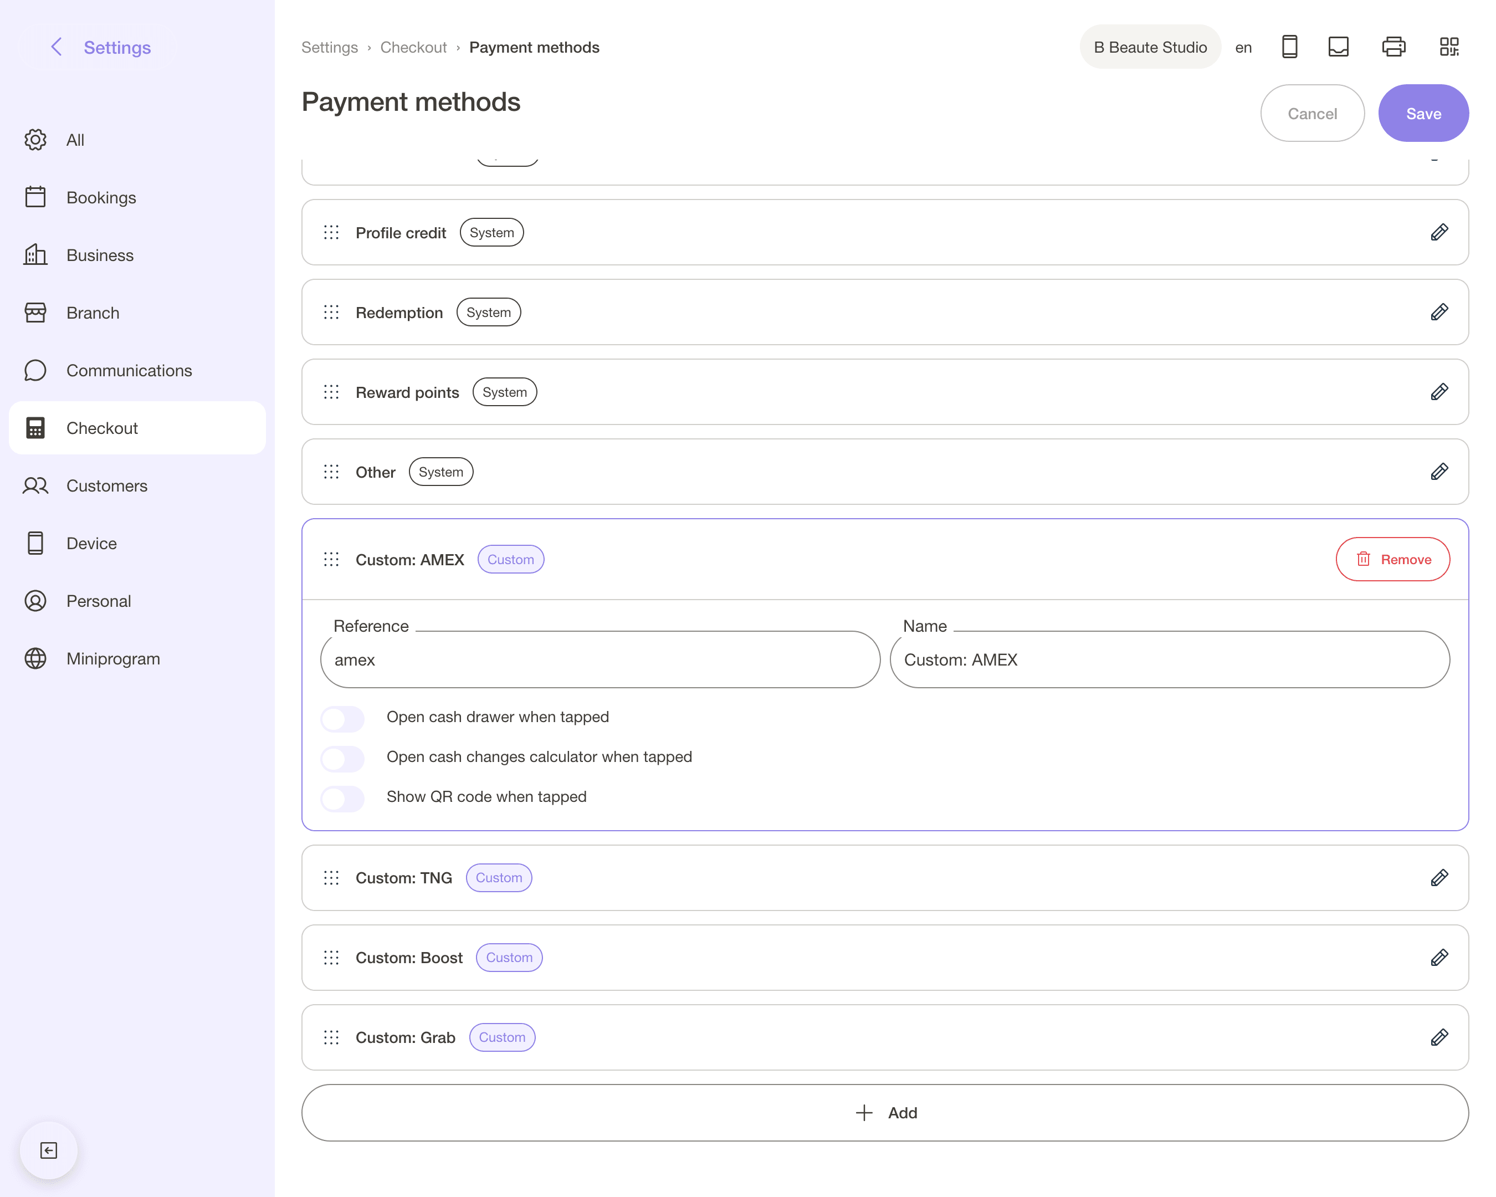The width and height of the screenshot is (1496, 1197).
Task: Click the back arrow next to Settings
Action: click(57, 47)
